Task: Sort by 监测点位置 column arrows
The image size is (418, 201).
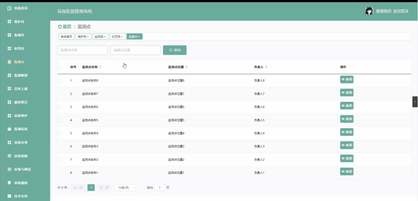Action: point(186,67)
